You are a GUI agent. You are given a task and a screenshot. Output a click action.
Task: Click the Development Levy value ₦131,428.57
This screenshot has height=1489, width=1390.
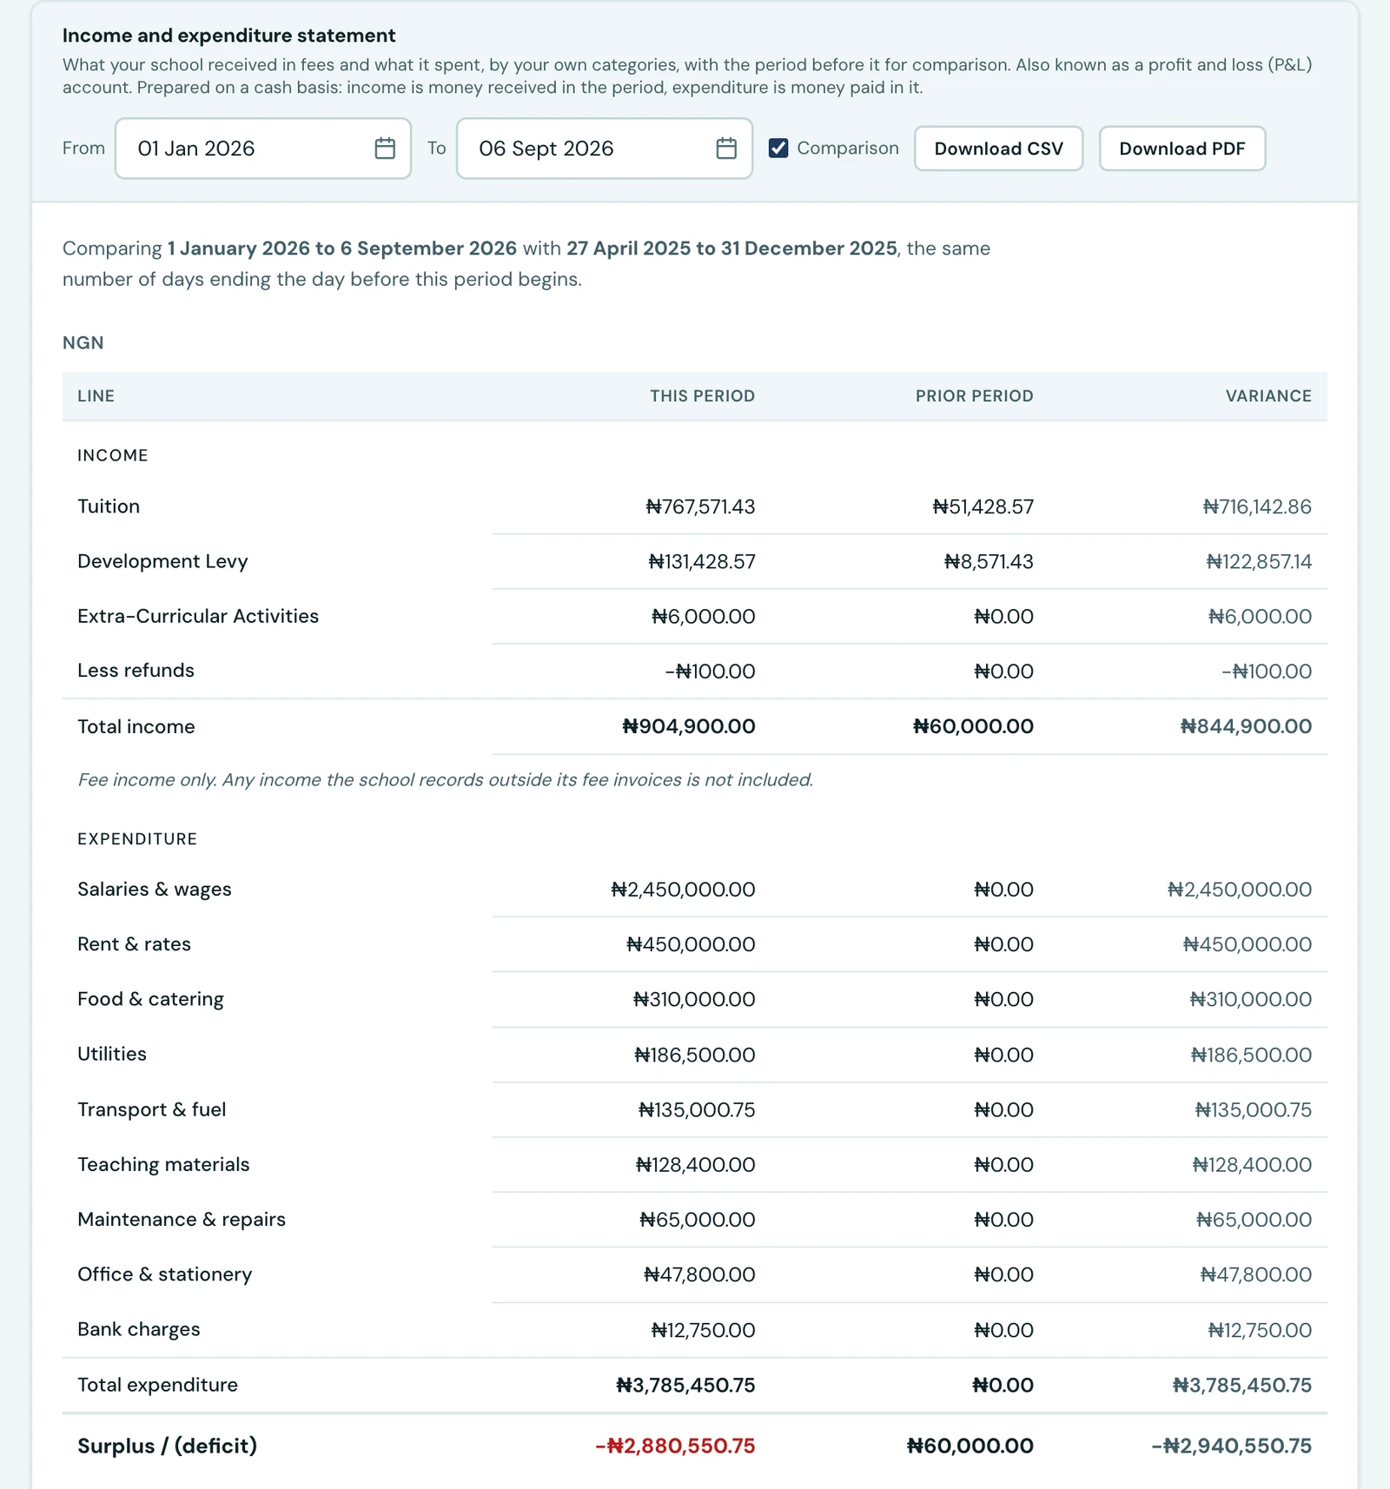click(x=702, y=561)
